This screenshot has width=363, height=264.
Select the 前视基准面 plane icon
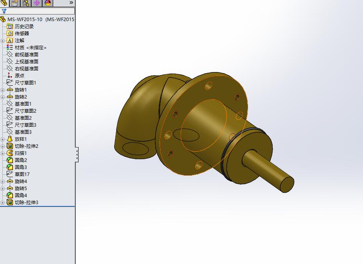point(10,55)
